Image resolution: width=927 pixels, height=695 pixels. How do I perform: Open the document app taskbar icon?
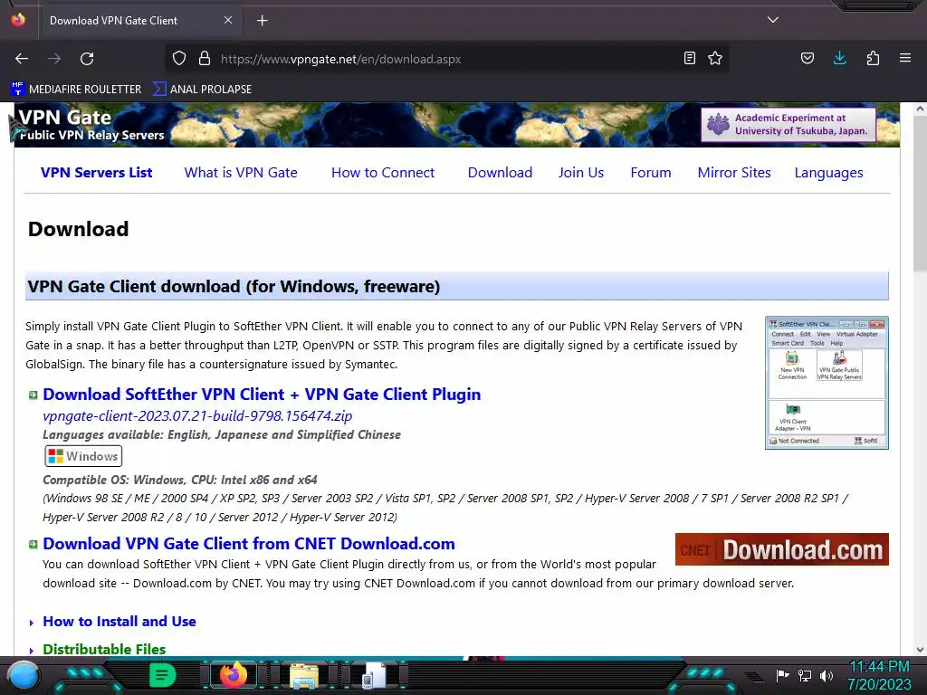[375, 675]
